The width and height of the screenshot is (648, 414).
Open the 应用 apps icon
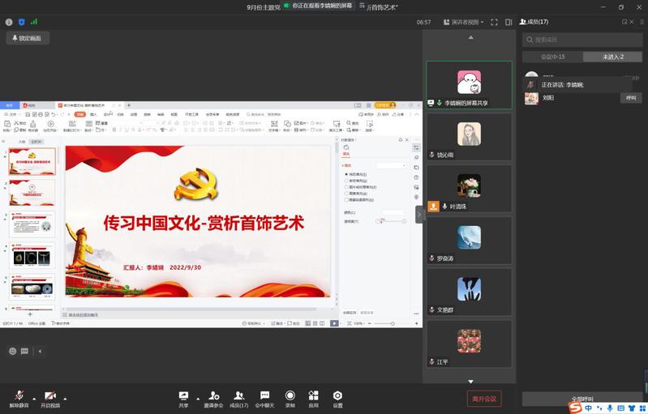click(x=314, y=395)
